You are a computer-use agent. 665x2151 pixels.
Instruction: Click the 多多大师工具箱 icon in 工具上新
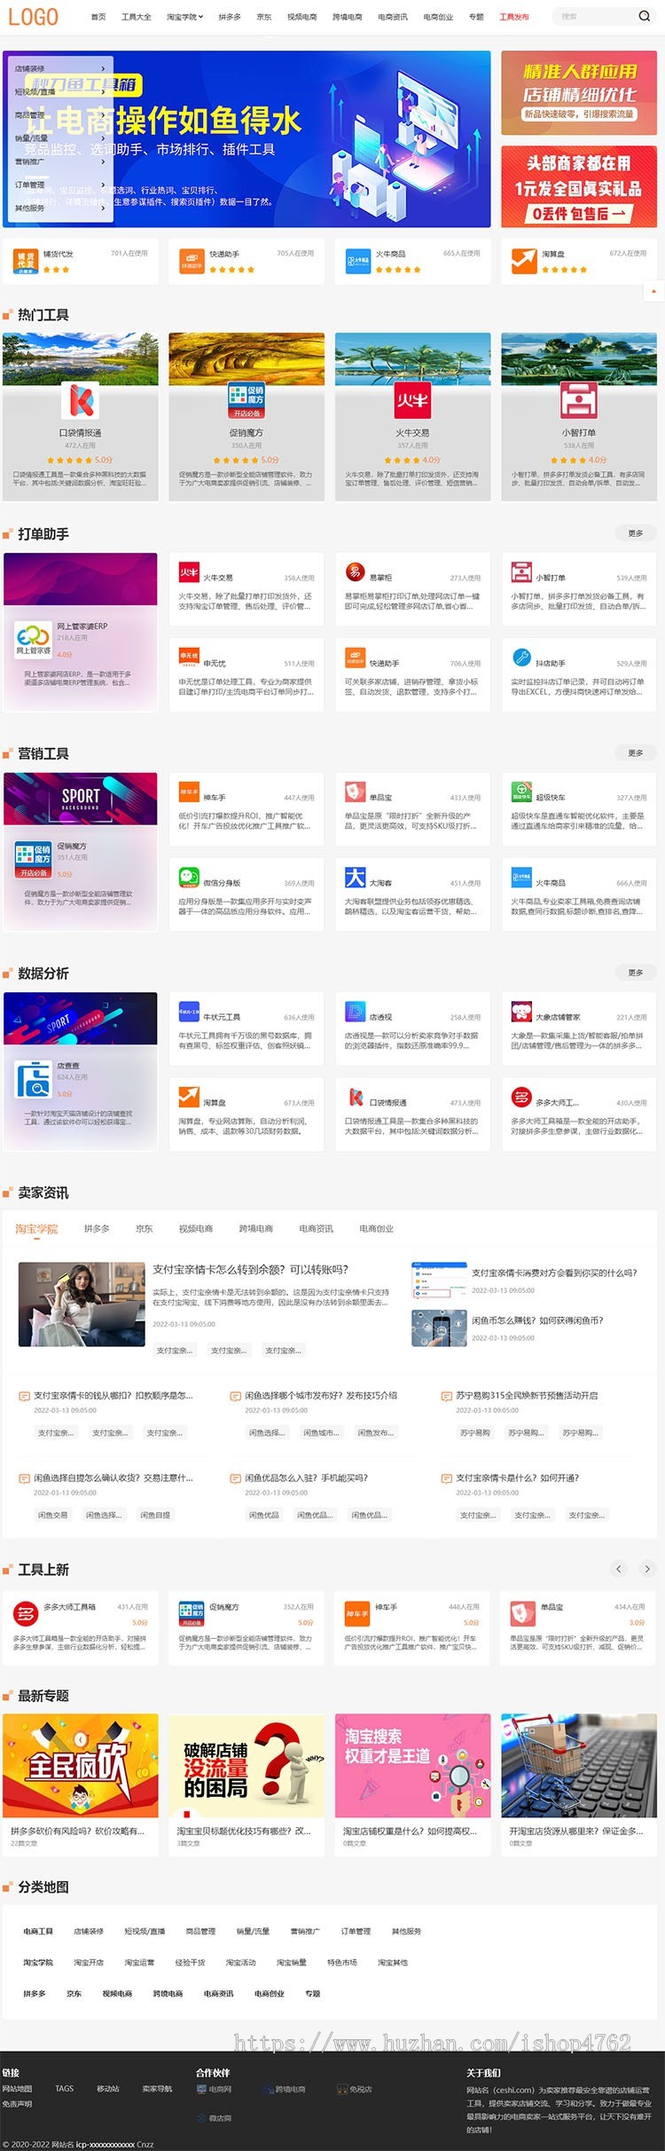[x=26, y=1613]
